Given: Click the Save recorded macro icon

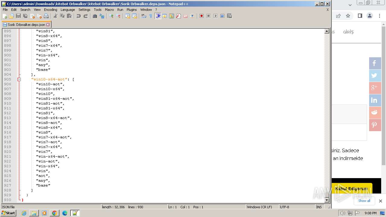Looking at the screenshot, I should pyautogui.click(x=229, y=16).
